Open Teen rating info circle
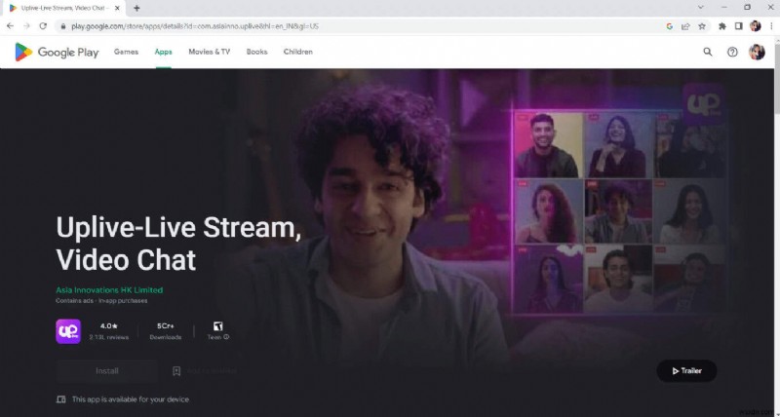Image resolution: width=780 pixels, height=417 pixels. [x=226, y=337]
